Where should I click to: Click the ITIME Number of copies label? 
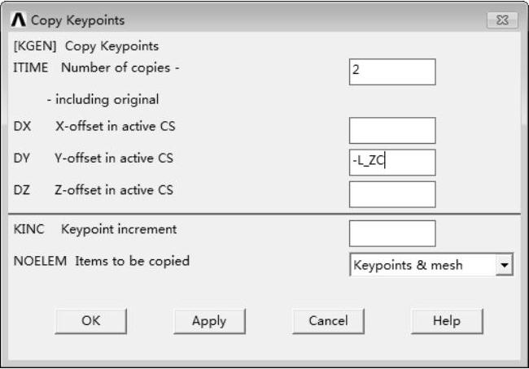[95, 67]
